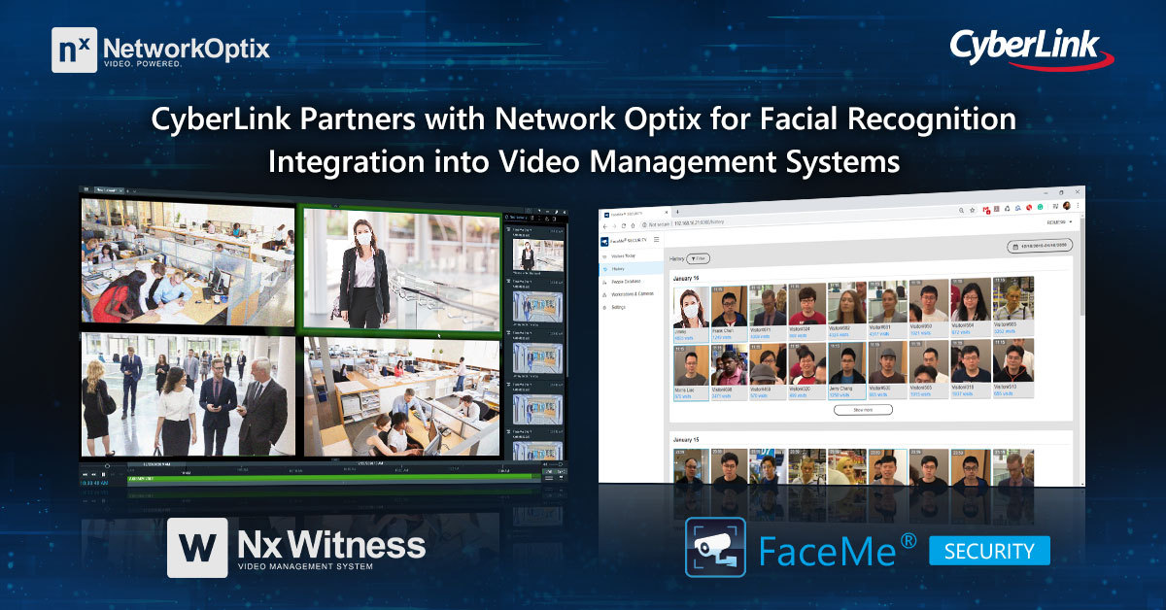Viewport: 1166px width, 610px height.
Task: Open a new browser tab with plus icon
Action: pyautogui.click(x=676, y=211)
